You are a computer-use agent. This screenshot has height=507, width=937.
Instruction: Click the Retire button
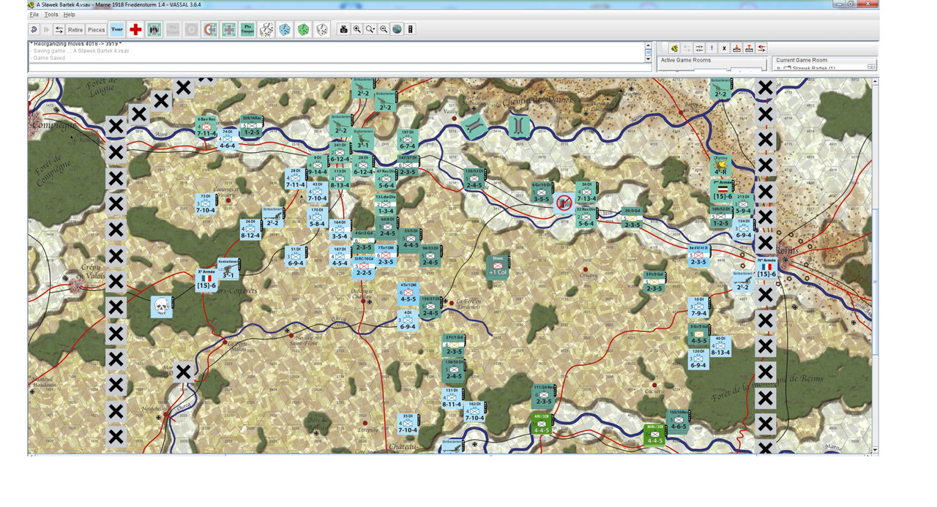[x=75, y=30]
